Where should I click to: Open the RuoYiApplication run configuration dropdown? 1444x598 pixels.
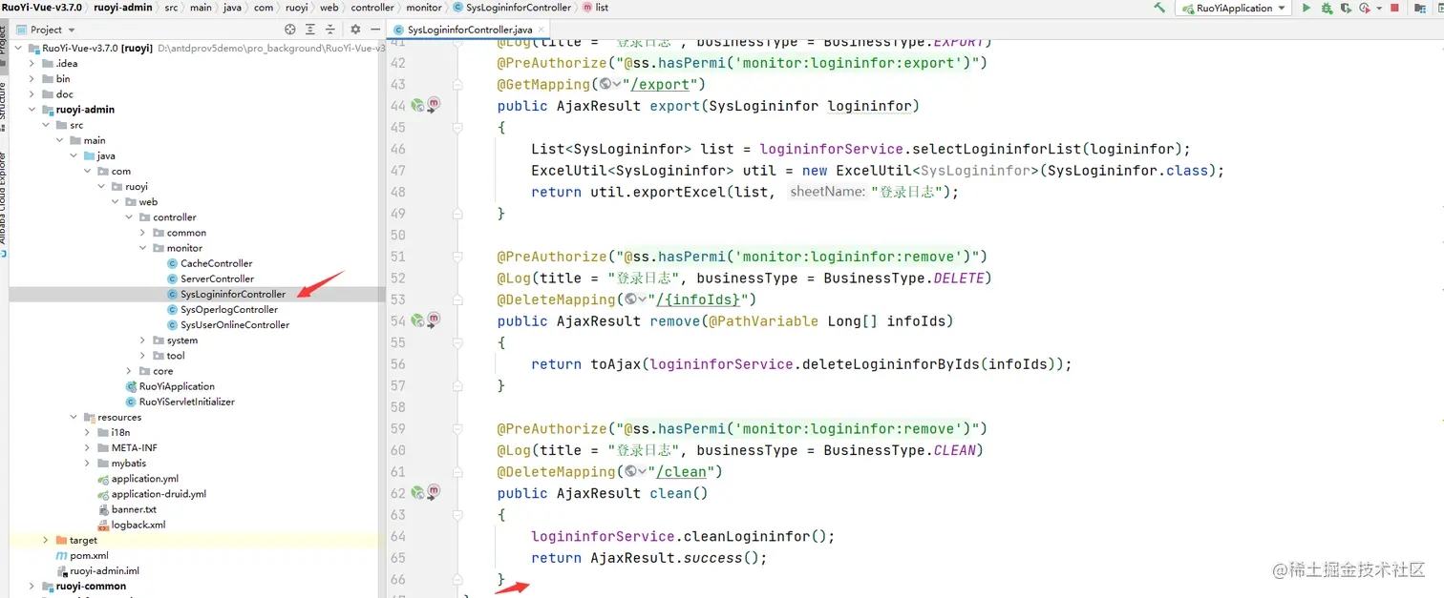click(1233, 8)
